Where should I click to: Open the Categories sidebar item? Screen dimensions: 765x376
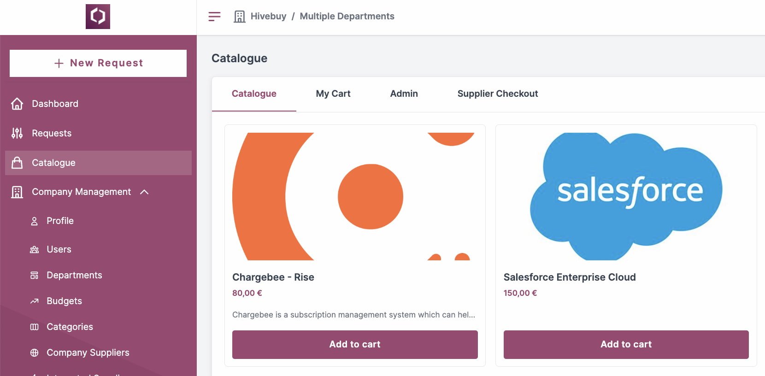pyautogui.click(x=70, y=327)
